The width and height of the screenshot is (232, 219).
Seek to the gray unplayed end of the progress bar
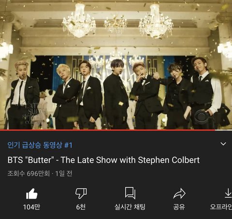coord(223,130)
